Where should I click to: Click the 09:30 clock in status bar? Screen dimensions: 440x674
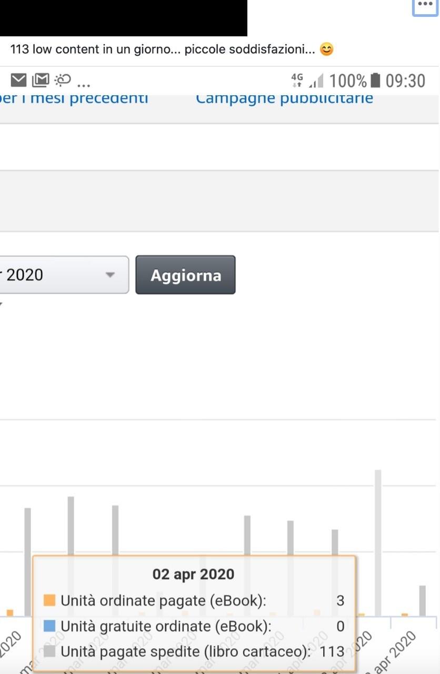click(x=405, y=81)
